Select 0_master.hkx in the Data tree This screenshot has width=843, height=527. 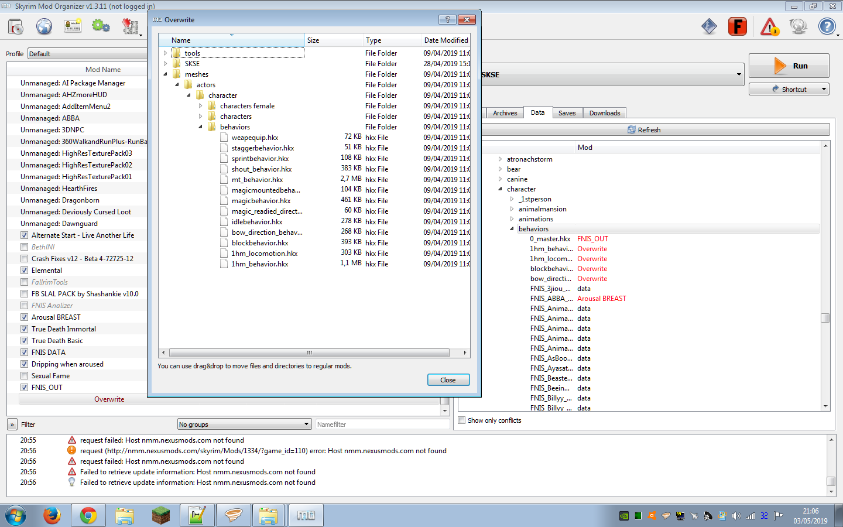550,239
